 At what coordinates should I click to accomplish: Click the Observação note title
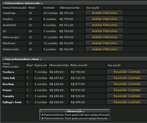tap(75, 111)
